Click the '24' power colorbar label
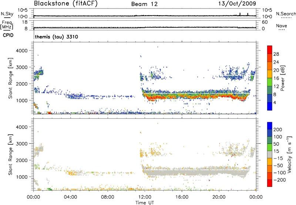 click(x=276, y=62)
